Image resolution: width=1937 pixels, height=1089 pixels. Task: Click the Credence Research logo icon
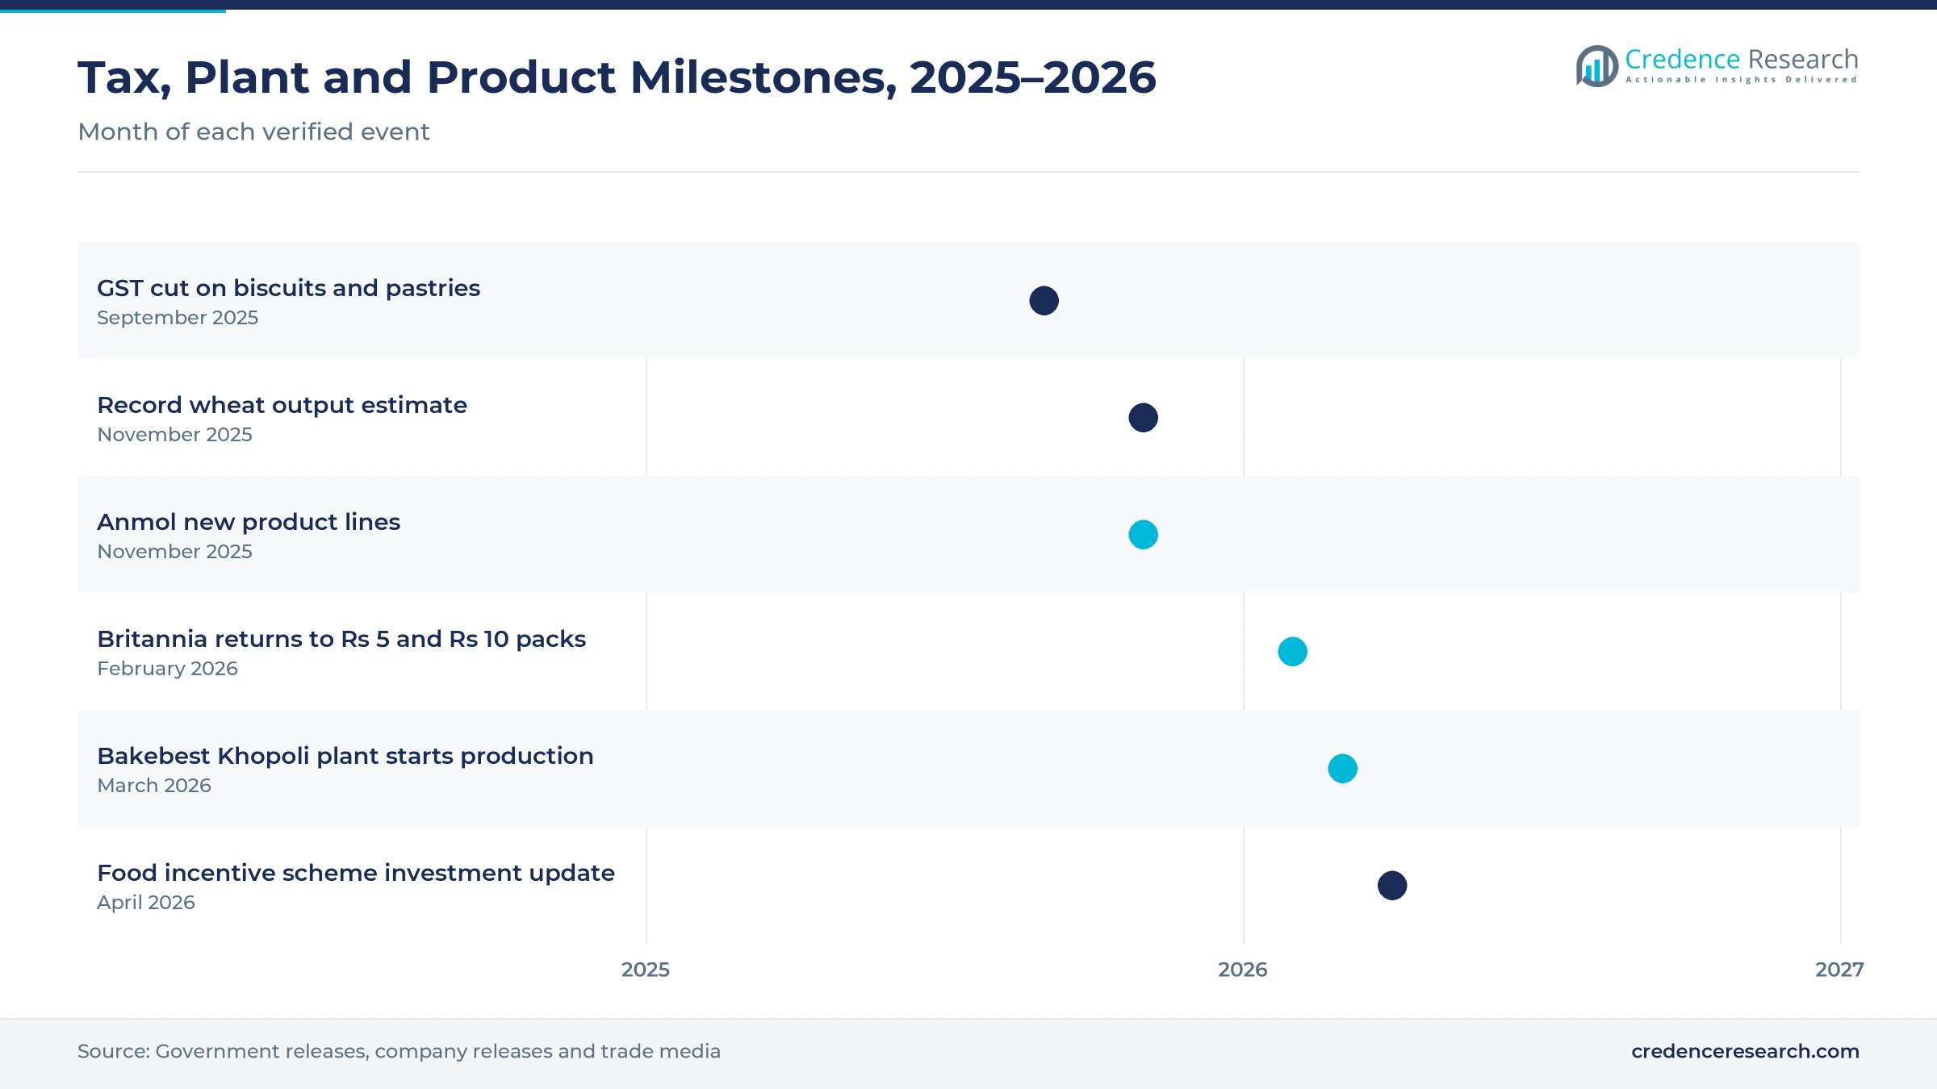[1596, 66]
